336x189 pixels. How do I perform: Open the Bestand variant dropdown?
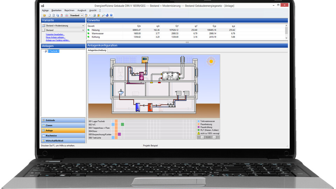tap(83, 30)
